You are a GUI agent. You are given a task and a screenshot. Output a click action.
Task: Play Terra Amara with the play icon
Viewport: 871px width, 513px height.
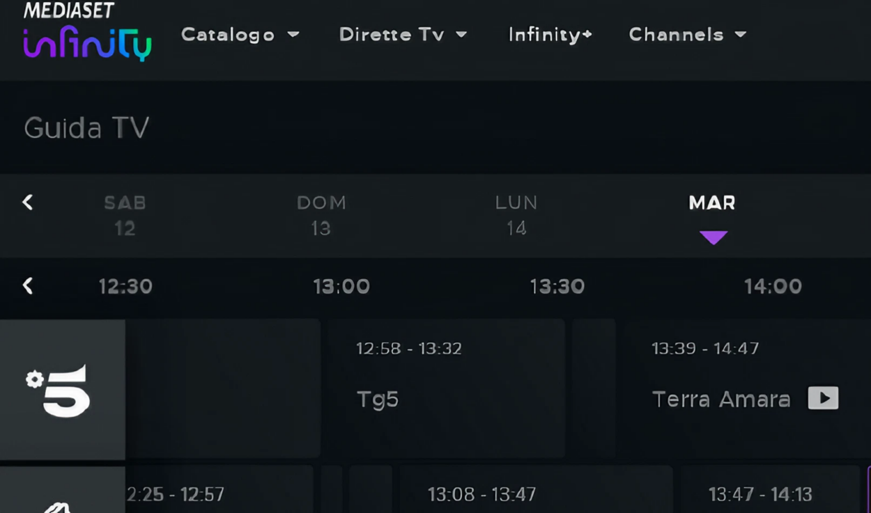pos(823,398)
